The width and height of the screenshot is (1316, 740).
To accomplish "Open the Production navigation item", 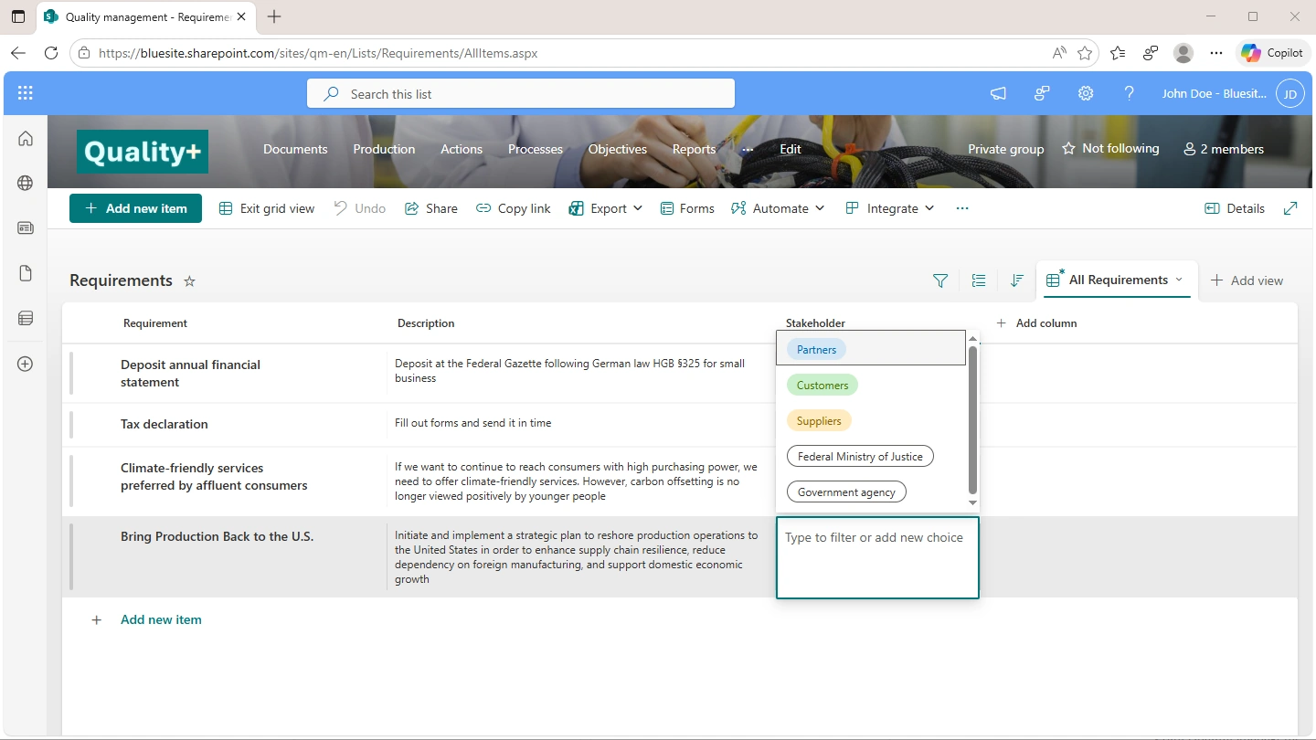I will click(384, 149).
